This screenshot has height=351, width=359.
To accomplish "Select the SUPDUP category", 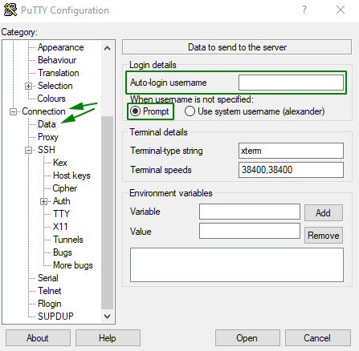I will pos(55,317).
